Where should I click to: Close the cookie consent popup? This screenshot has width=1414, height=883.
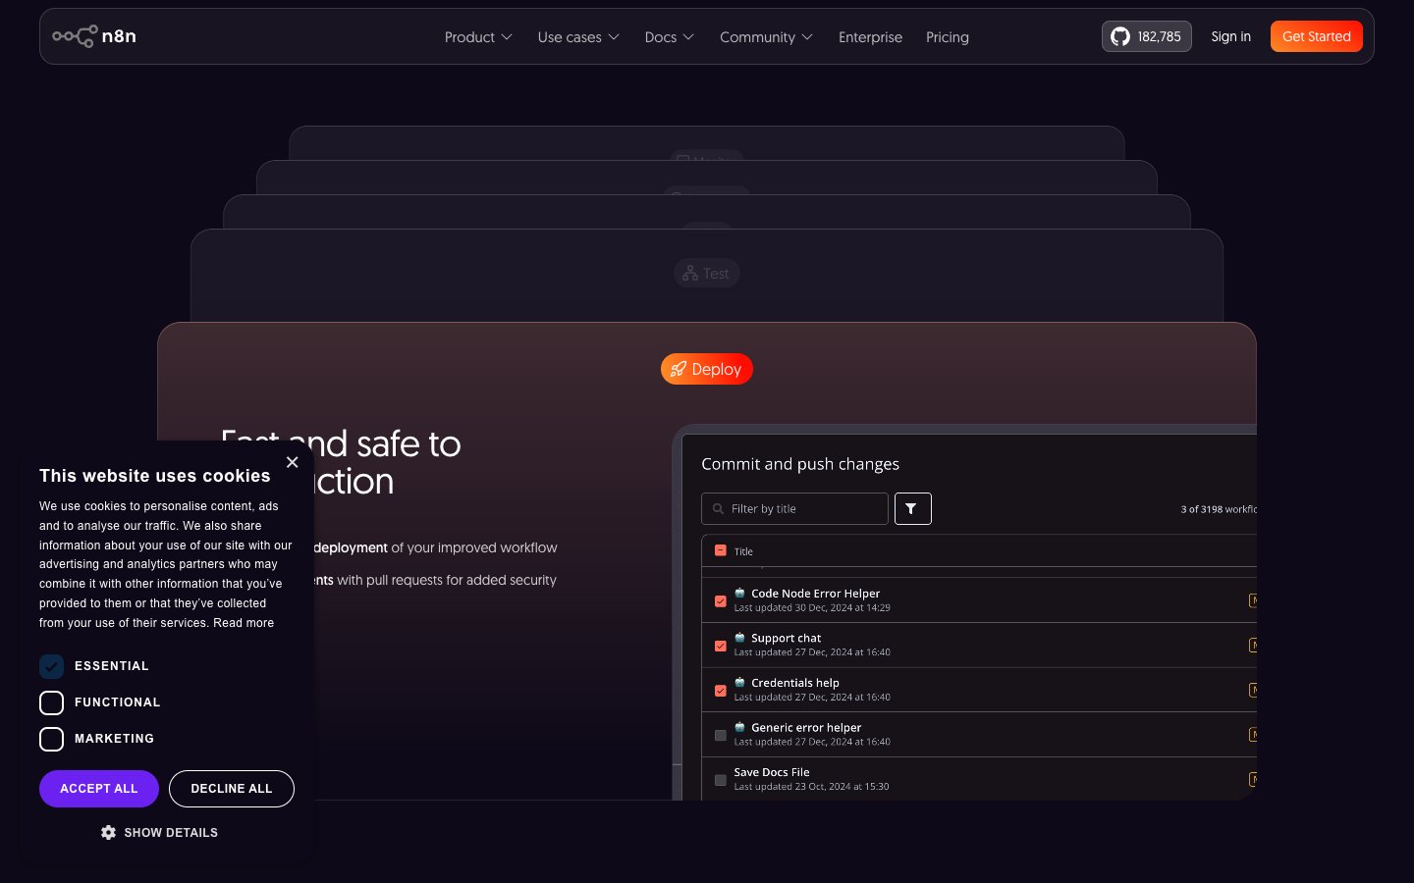tap(292, 462)
